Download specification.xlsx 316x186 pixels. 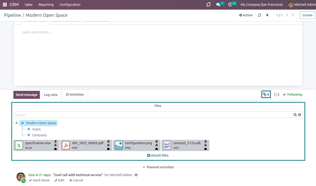coord(55,145)
